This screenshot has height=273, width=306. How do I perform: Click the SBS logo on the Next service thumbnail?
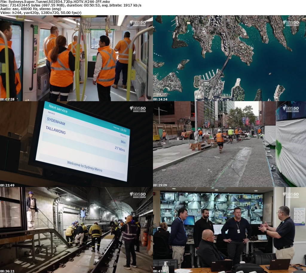coord(137,109)
